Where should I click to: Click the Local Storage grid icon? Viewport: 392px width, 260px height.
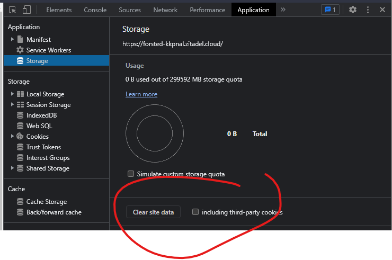20,94
